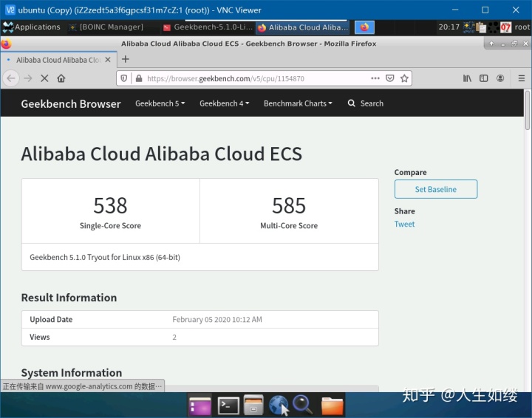Click Firefox icon in top panel

(364, 27)
